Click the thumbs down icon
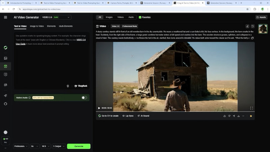The image size is (270, 152). [x=229, y=116]
